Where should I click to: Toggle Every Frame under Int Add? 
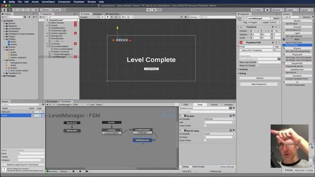pyautogui.click(x=205, y=126)
